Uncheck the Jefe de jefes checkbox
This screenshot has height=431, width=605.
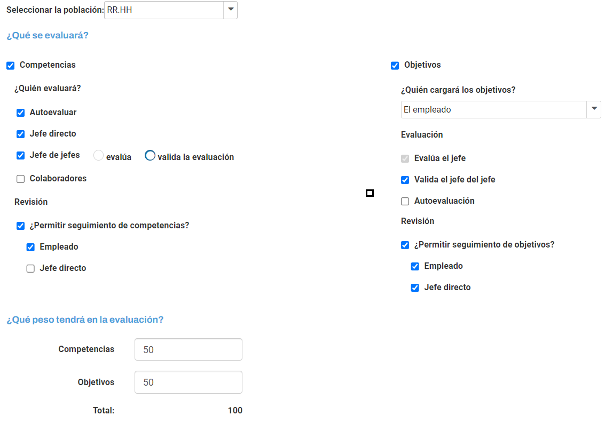20,155
